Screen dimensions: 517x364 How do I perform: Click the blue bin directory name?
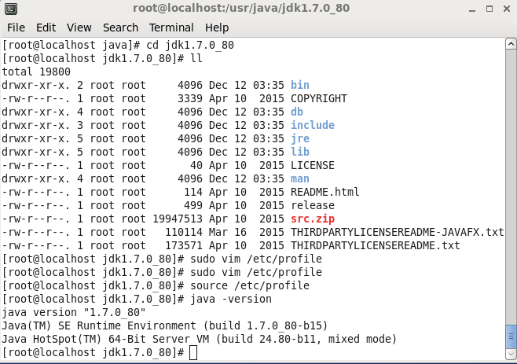299,85
